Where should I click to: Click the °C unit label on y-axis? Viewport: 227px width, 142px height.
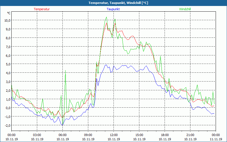point(9,13)
